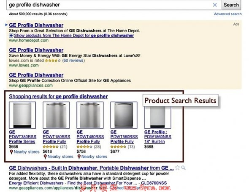
Task: Click the map pin icon under the $758 price
Action: tap(79, 156)
